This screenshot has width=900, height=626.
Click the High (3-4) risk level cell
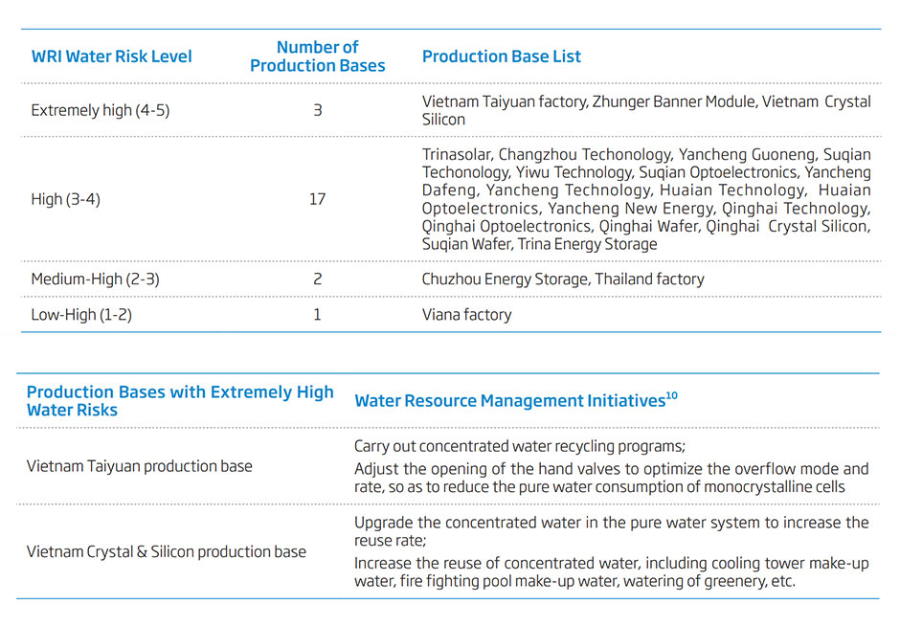point(65,199)
